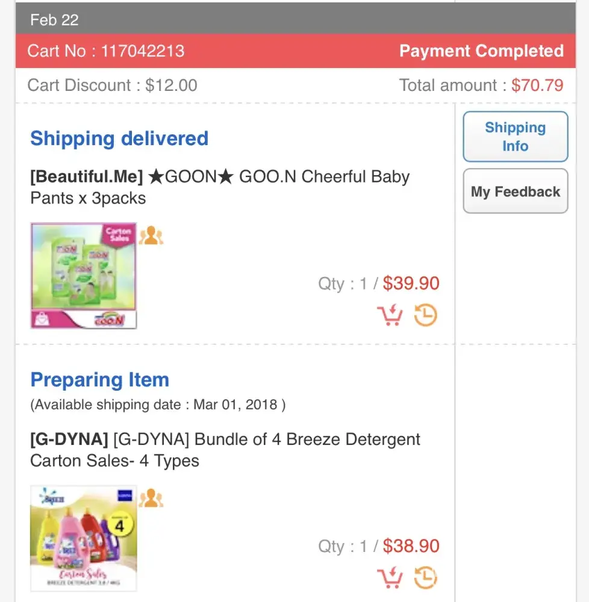Click the clock history icon beside $39.90
This screenshot has width=589, height=602.
(425, 315)
